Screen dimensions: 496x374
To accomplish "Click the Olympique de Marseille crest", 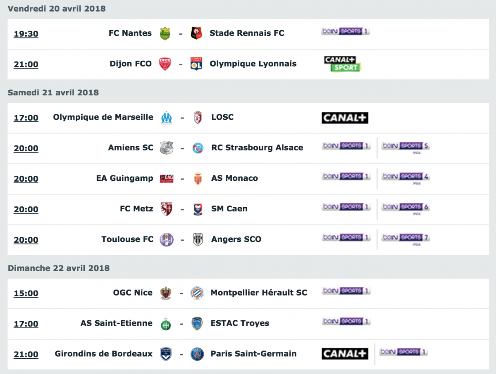I will click(167, 118).
